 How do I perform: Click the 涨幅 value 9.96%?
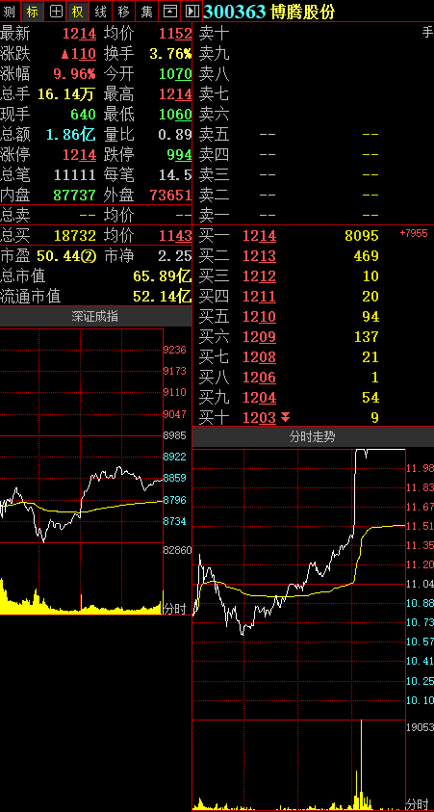pyautogui.click(x=75, y=74)
